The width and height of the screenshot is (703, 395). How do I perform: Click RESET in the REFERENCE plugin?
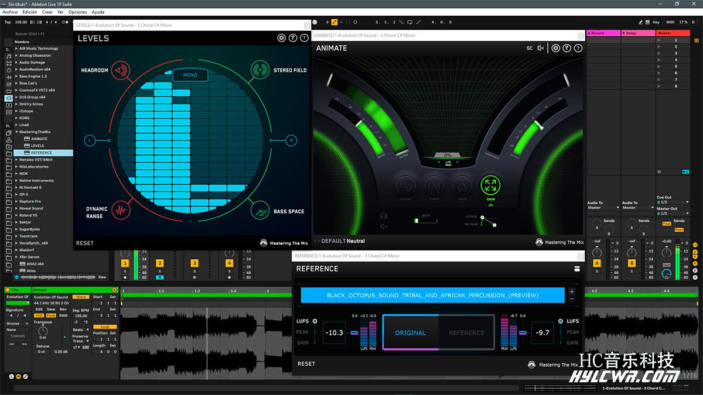pyautogui.click(x=306, y=363)
